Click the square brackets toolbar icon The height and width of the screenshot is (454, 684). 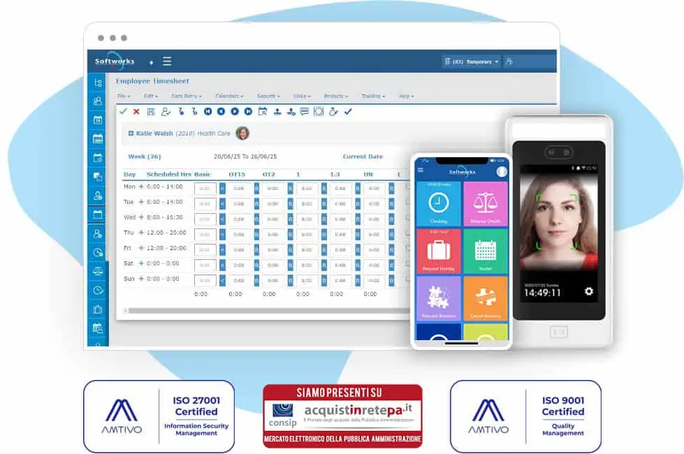(319, 112)
